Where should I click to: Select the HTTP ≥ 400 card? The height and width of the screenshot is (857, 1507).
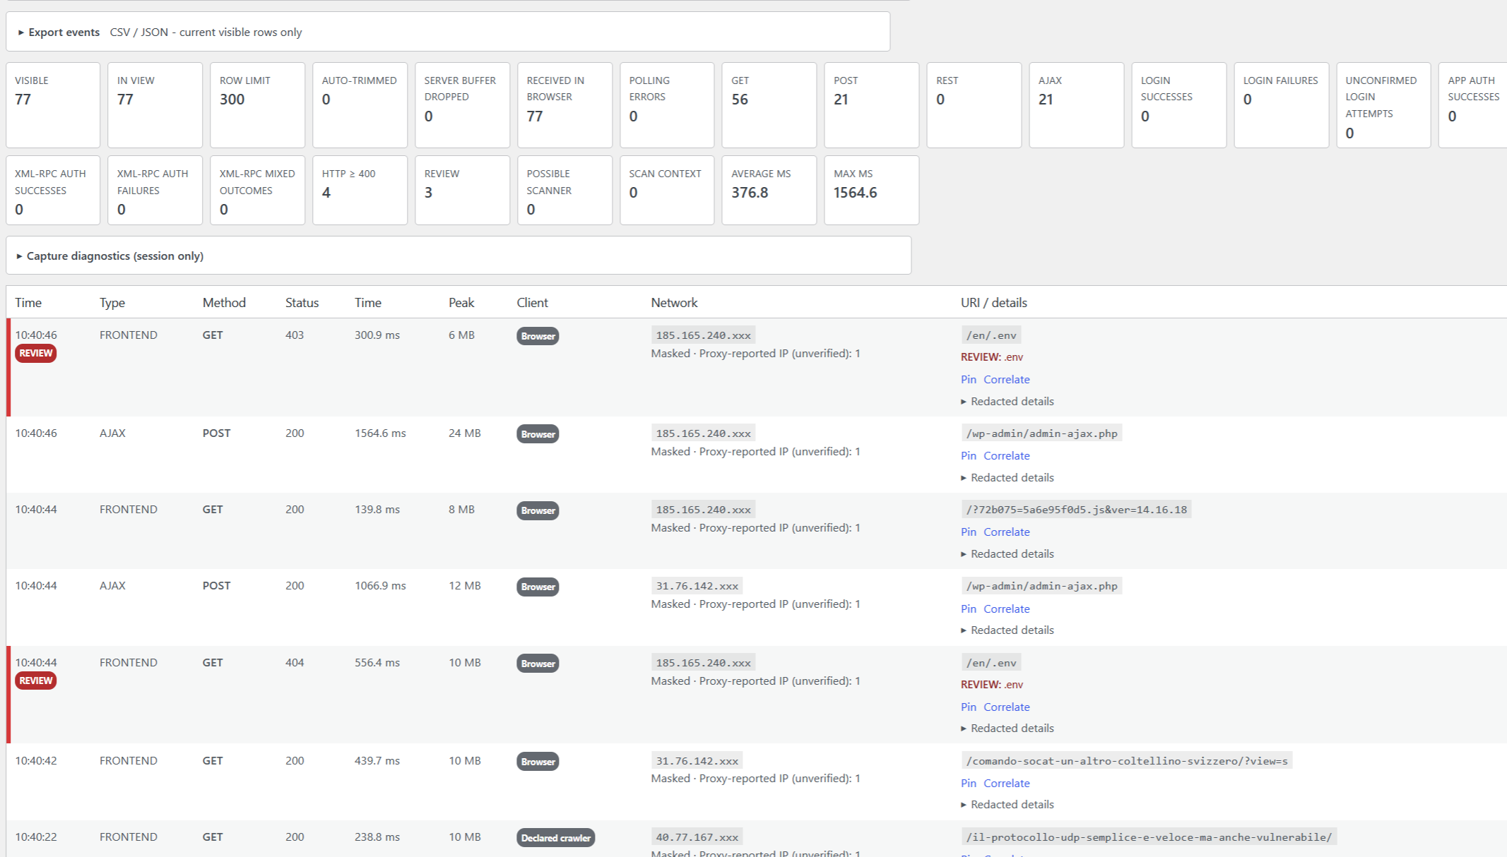360,191
